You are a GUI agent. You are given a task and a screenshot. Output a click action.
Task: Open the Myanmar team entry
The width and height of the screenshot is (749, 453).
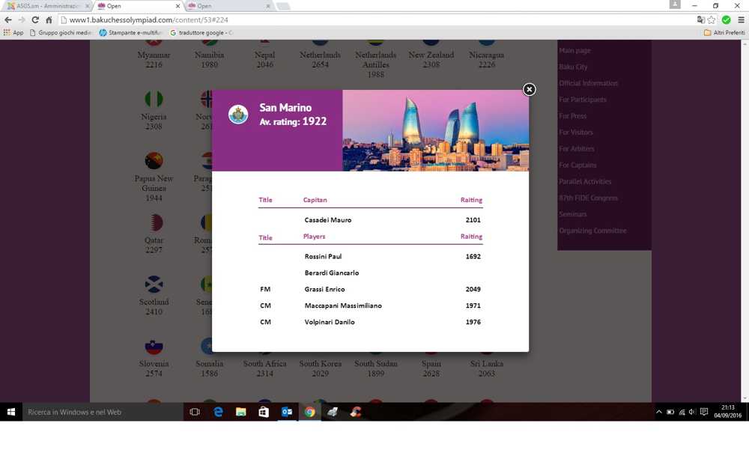(154, 55)
